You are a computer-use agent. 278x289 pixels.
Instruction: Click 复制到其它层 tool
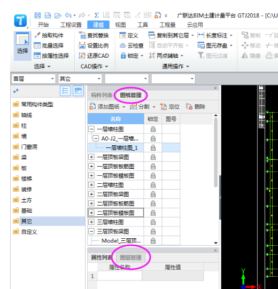[x=169, y=35]
